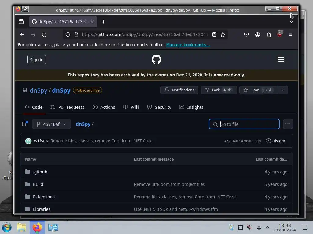Viewport: 313px width, 234px height.
Task: Open the 45716af commit hash link
Action: [x=231, y=141]
